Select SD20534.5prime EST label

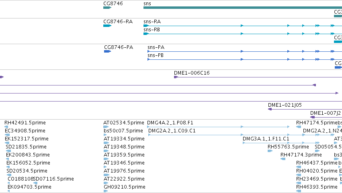[27, 171]
